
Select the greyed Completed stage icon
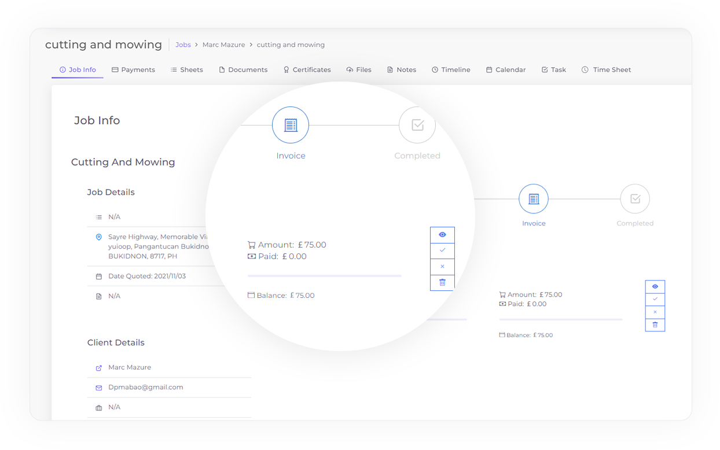coord(417,125)
